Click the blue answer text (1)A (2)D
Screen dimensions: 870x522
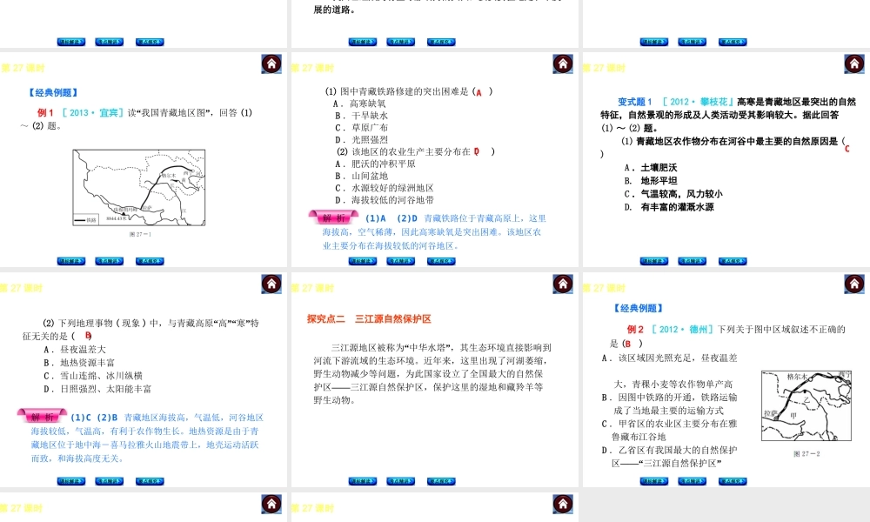(x=391, y=218)
